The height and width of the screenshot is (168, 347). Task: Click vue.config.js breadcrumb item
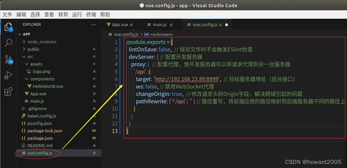(x=126, y=34)
